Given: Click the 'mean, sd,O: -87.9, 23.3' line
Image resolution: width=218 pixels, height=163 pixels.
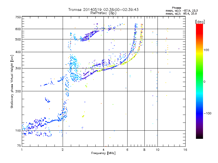Looking at the screenshot, I should [182, 11].
